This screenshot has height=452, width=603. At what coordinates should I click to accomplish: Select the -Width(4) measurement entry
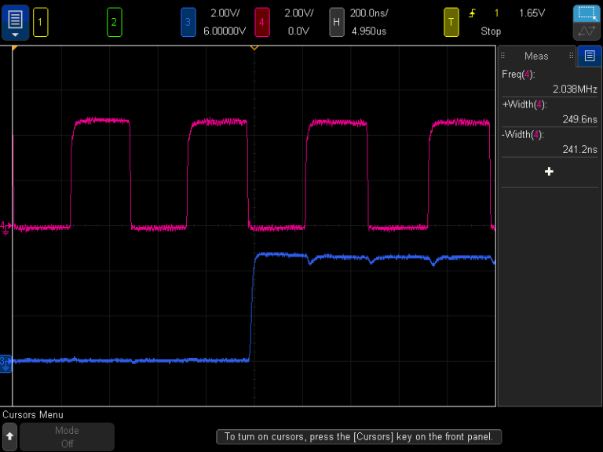coord(549,142)
